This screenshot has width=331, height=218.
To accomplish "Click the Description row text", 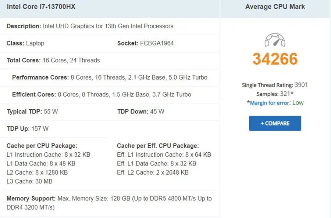I will pyautogui.click(x=90, y=26).
